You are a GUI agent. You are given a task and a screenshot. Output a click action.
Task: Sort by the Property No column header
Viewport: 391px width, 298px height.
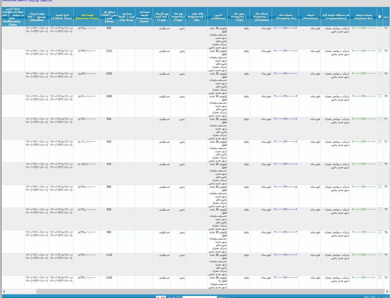click(x=286, y=17)
